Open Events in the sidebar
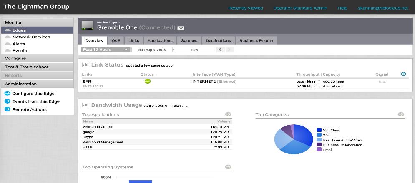Screen dimensions: 415x183 [20, 51]
